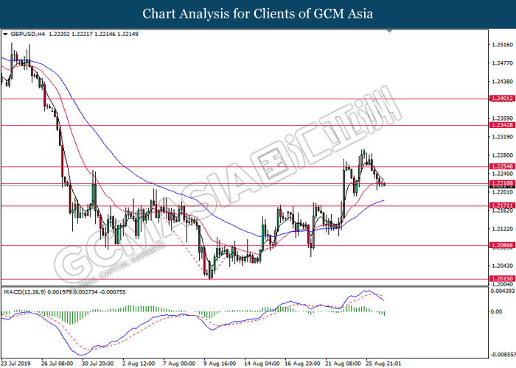The width and height of the screenshot is (516, 368).
Task: Select the 14 Aug 04:00 time marker
Action: 263,363
